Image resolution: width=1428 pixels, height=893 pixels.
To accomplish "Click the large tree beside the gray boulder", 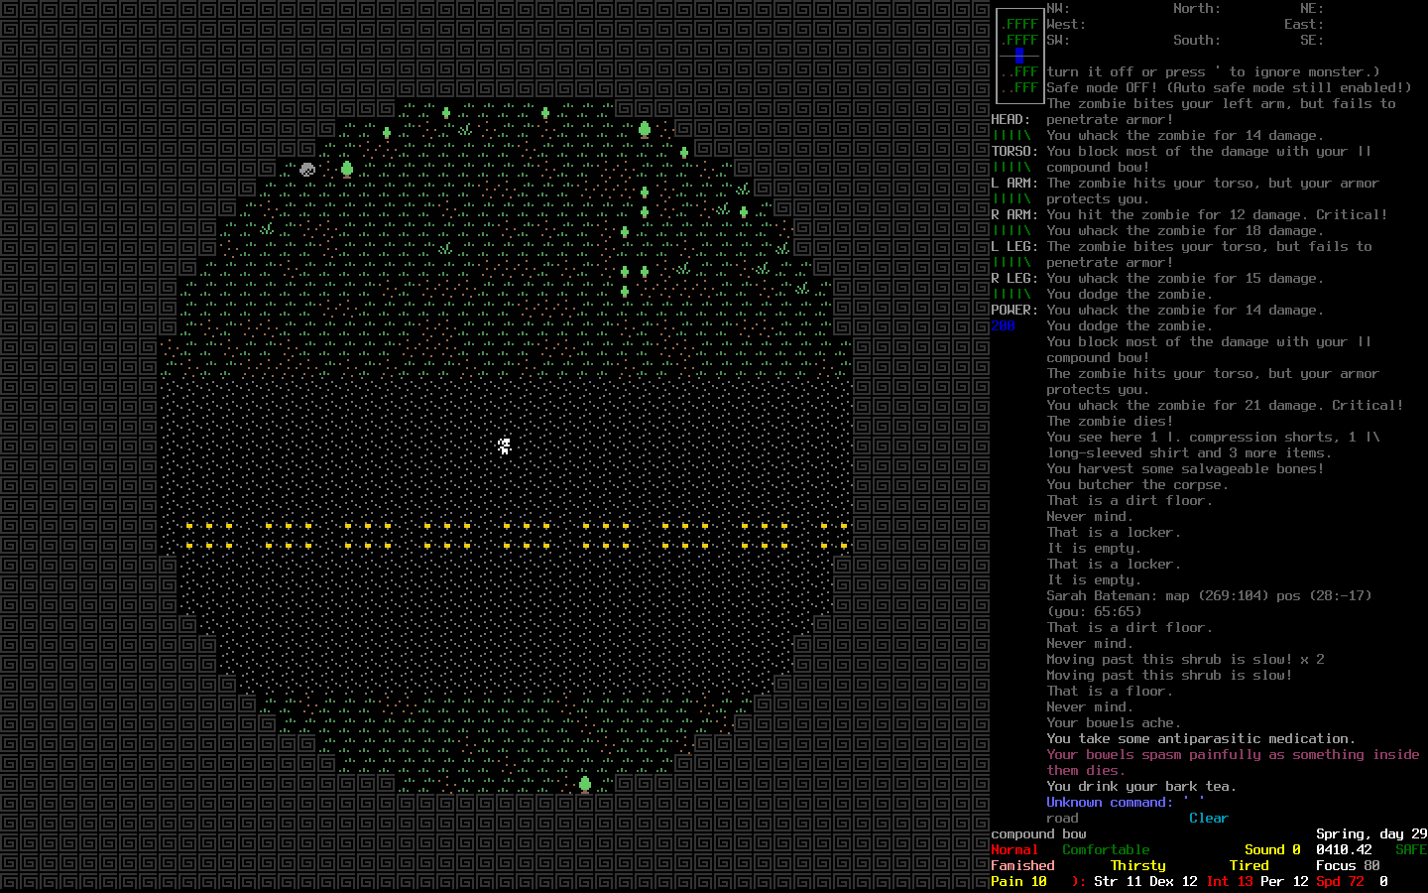I will point(347,169).
